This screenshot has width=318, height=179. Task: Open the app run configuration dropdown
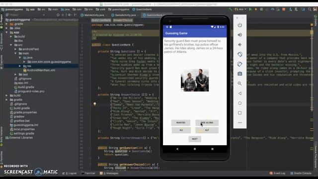(240, 9)
